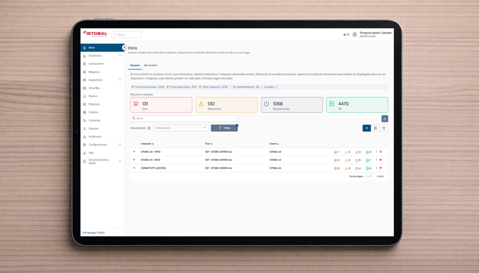479x273 pixels.
Task: Switch to map view
Action: (x=384, y=128)
